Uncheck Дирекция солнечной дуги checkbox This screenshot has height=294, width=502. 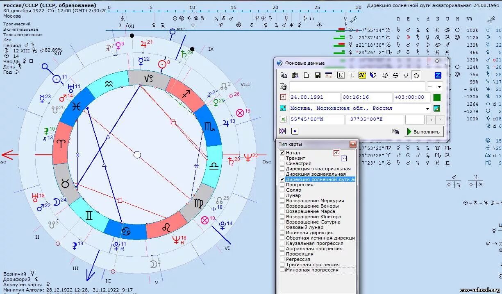tap(282, 179)
